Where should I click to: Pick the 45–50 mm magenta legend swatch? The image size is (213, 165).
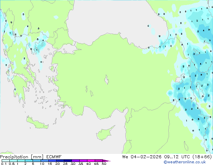coord(99,161)
